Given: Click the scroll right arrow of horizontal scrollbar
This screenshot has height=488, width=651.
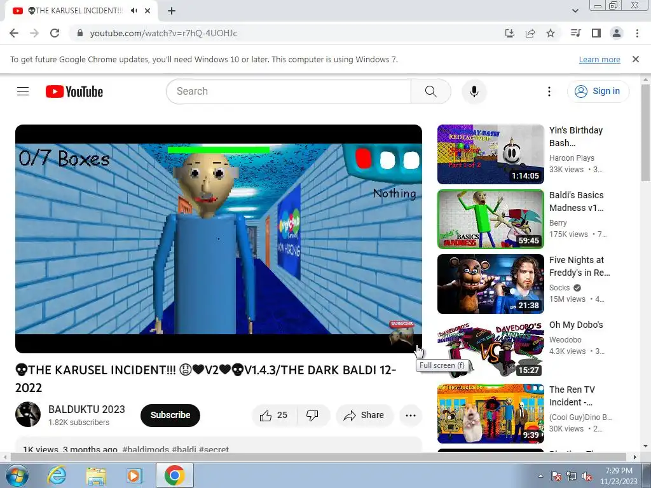Looking at the screenshot, I should pyautogui.click(x=635, y=457).
